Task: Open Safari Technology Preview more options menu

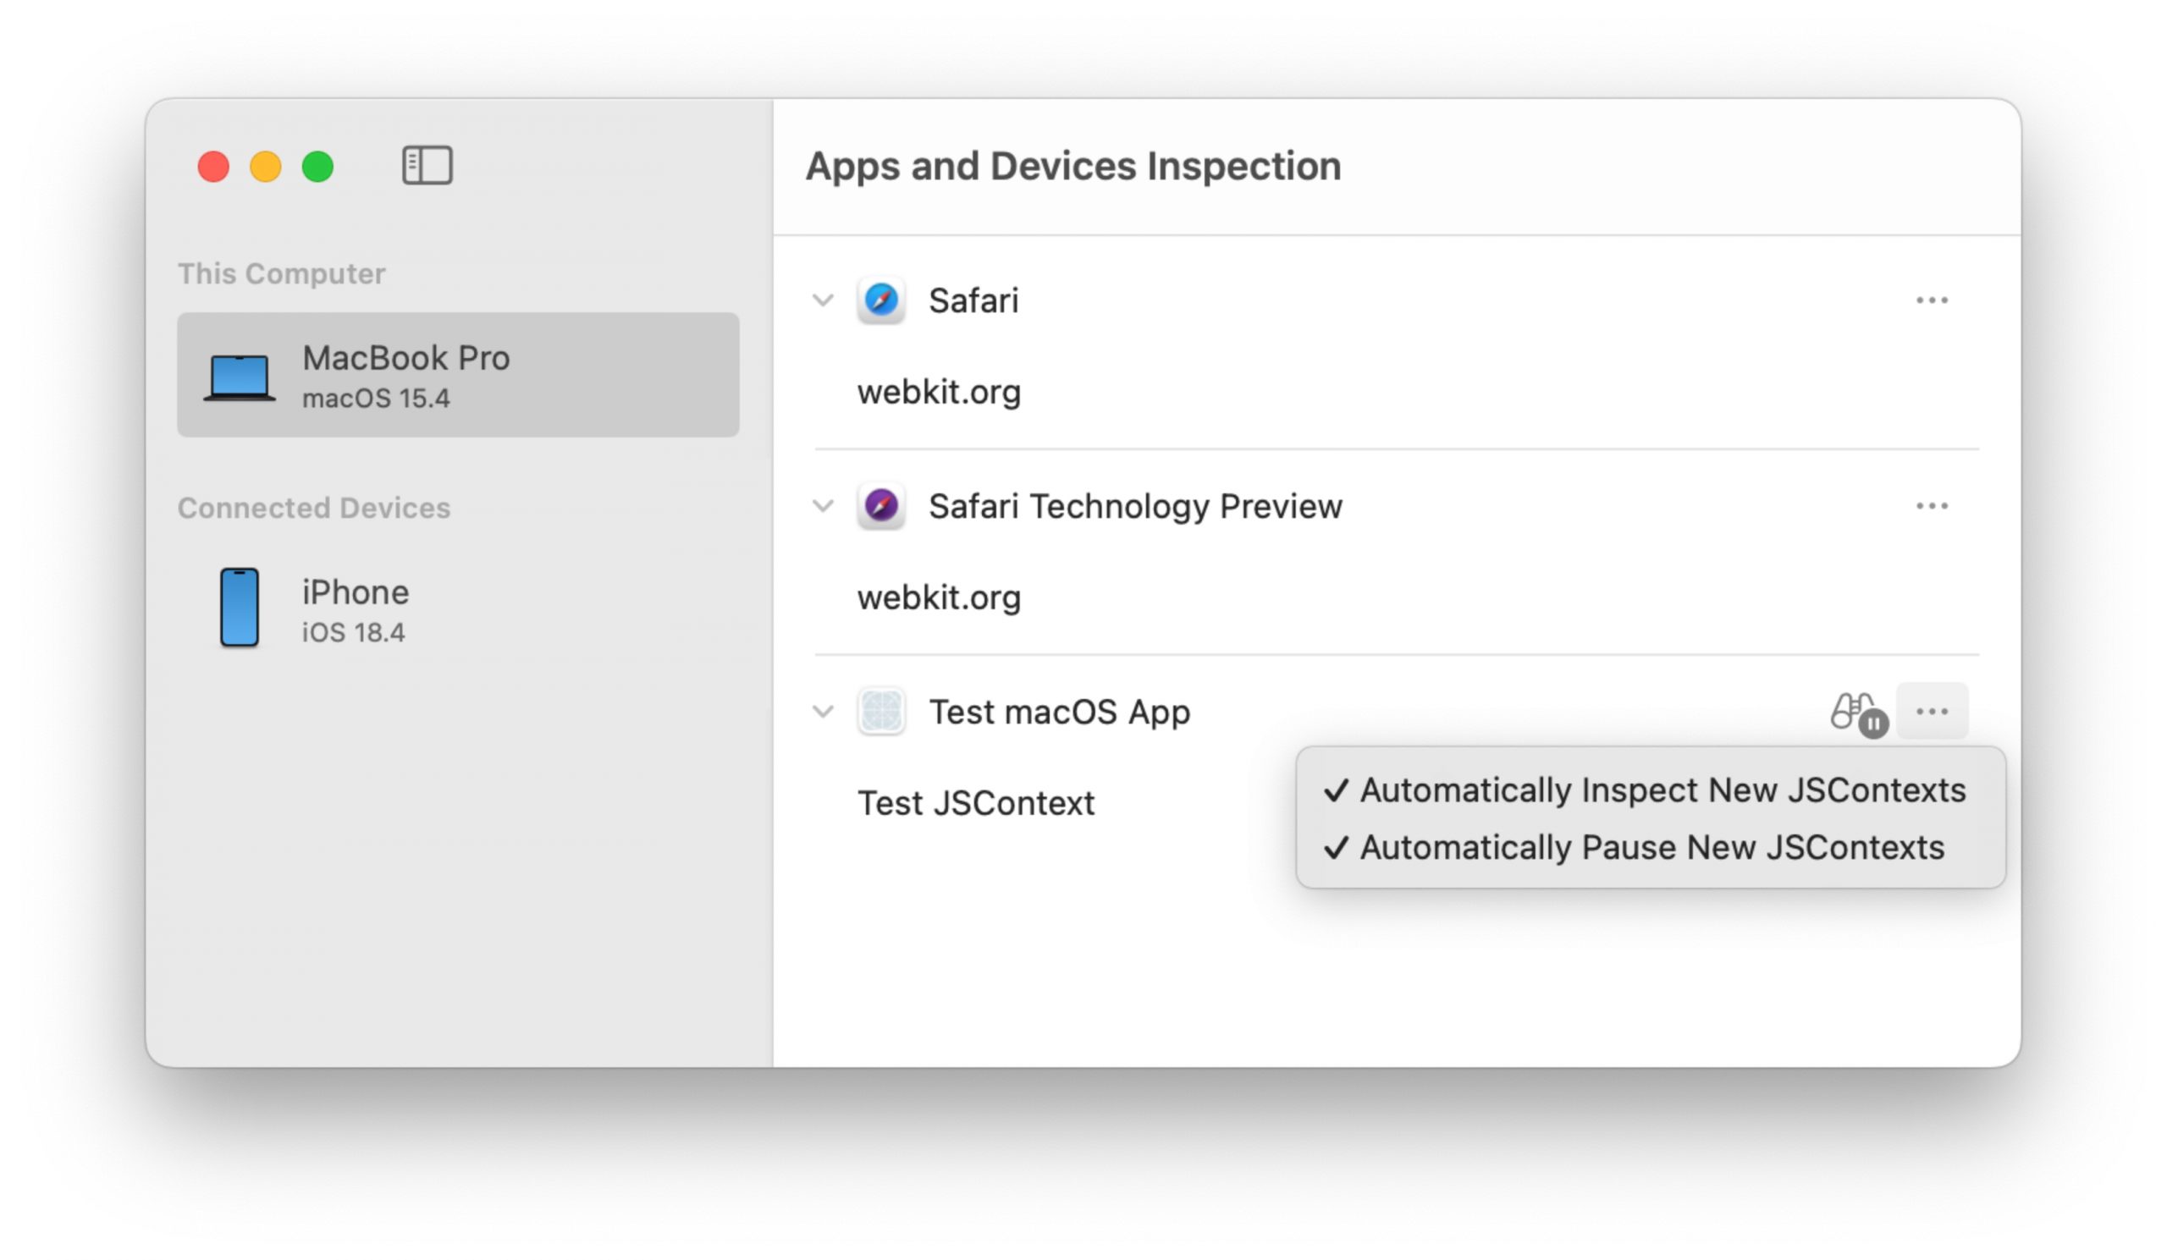Action: click(x=1932, y=506)
